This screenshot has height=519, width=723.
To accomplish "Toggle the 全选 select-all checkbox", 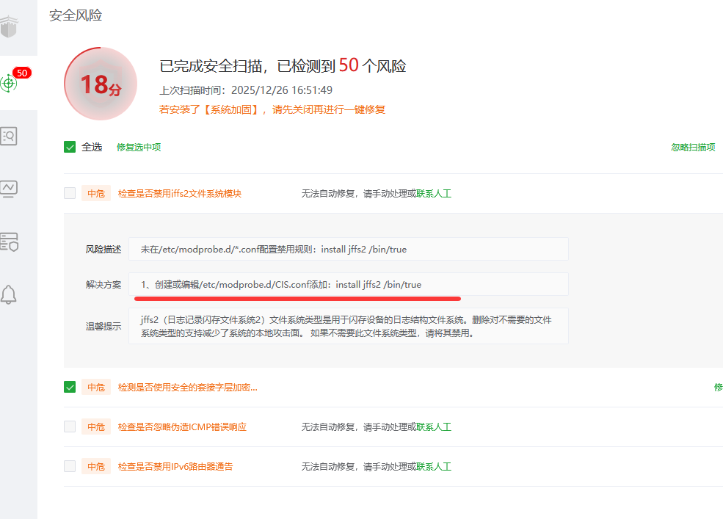I will tap(69, 147).
